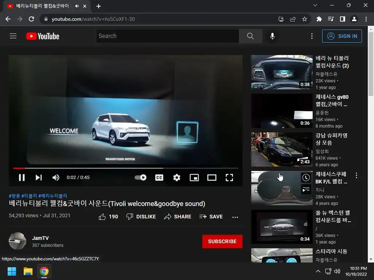Start voice search with the microphone
The image size is (374, 280).
[x=272, y=36]
